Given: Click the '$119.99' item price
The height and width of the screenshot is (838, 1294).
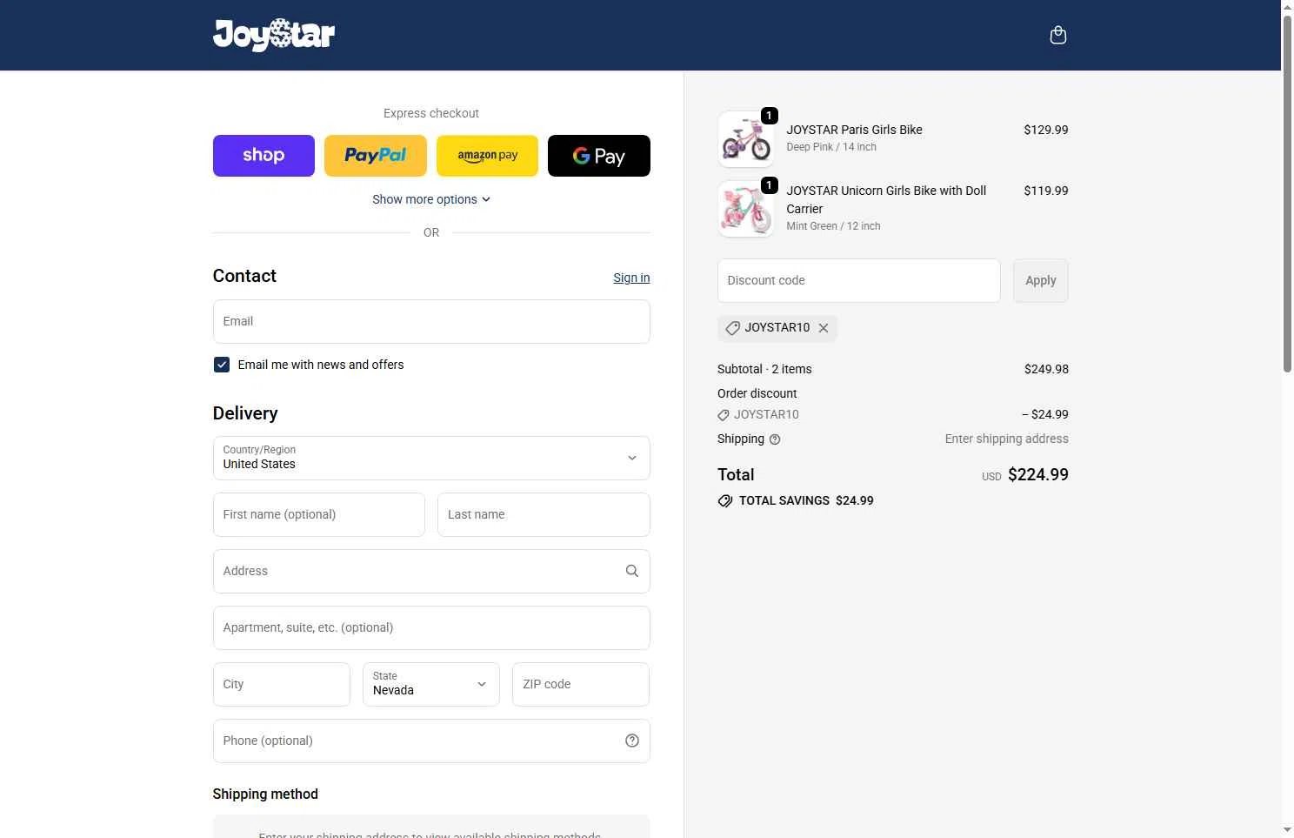Looking at the screenshot, I should point(1046,191).
